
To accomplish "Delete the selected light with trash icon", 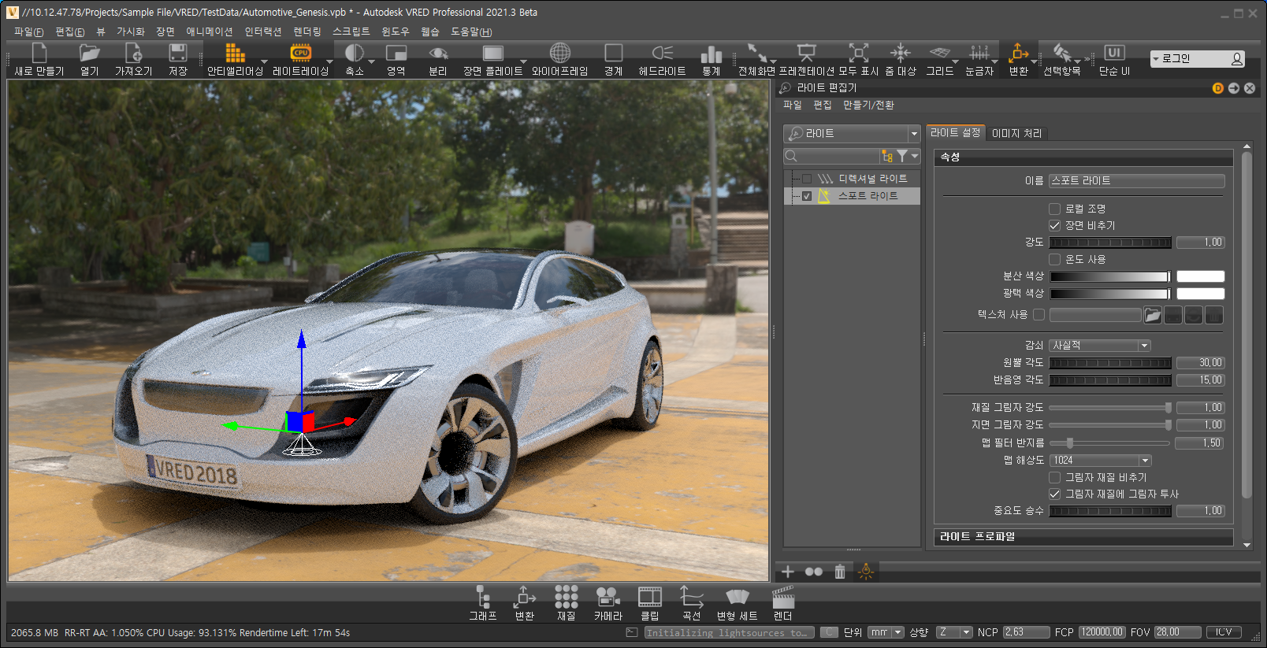I will [x=840, y=572].
